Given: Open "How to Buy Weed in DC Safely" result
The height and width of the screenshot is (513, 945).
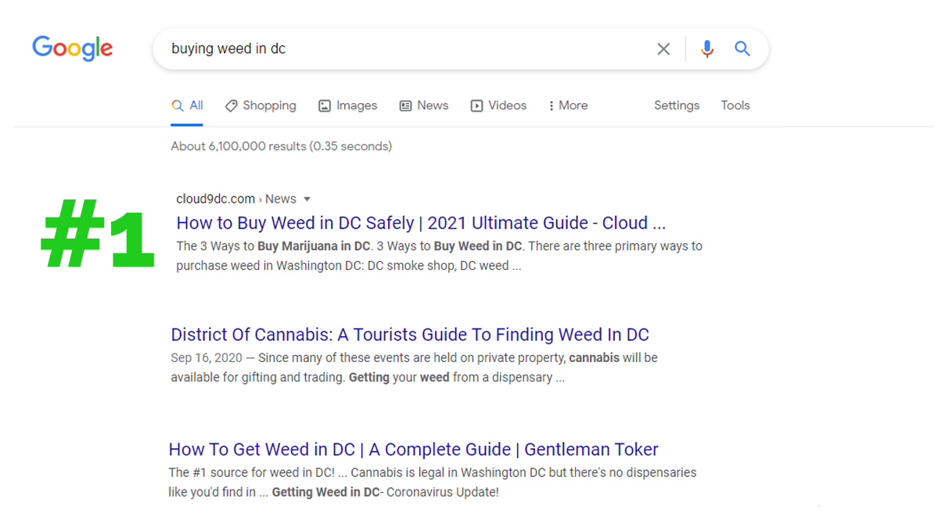Looking at the screenshot, I should pyautogui.click(x=421, y=223).
